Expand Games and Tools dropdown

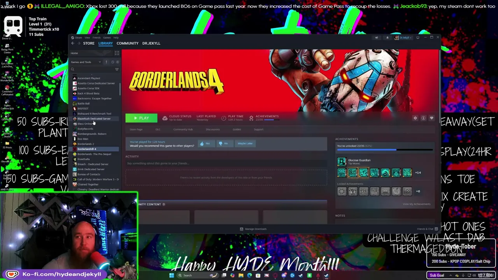(86, 62)
